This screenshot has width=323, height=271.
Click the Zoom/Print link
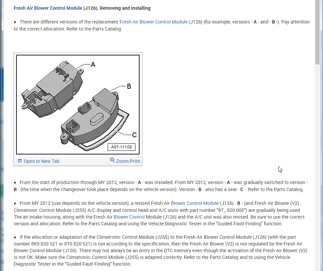coord(128,161)
